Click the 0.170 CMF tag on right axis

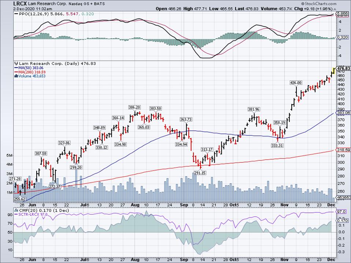pos(343,221)
